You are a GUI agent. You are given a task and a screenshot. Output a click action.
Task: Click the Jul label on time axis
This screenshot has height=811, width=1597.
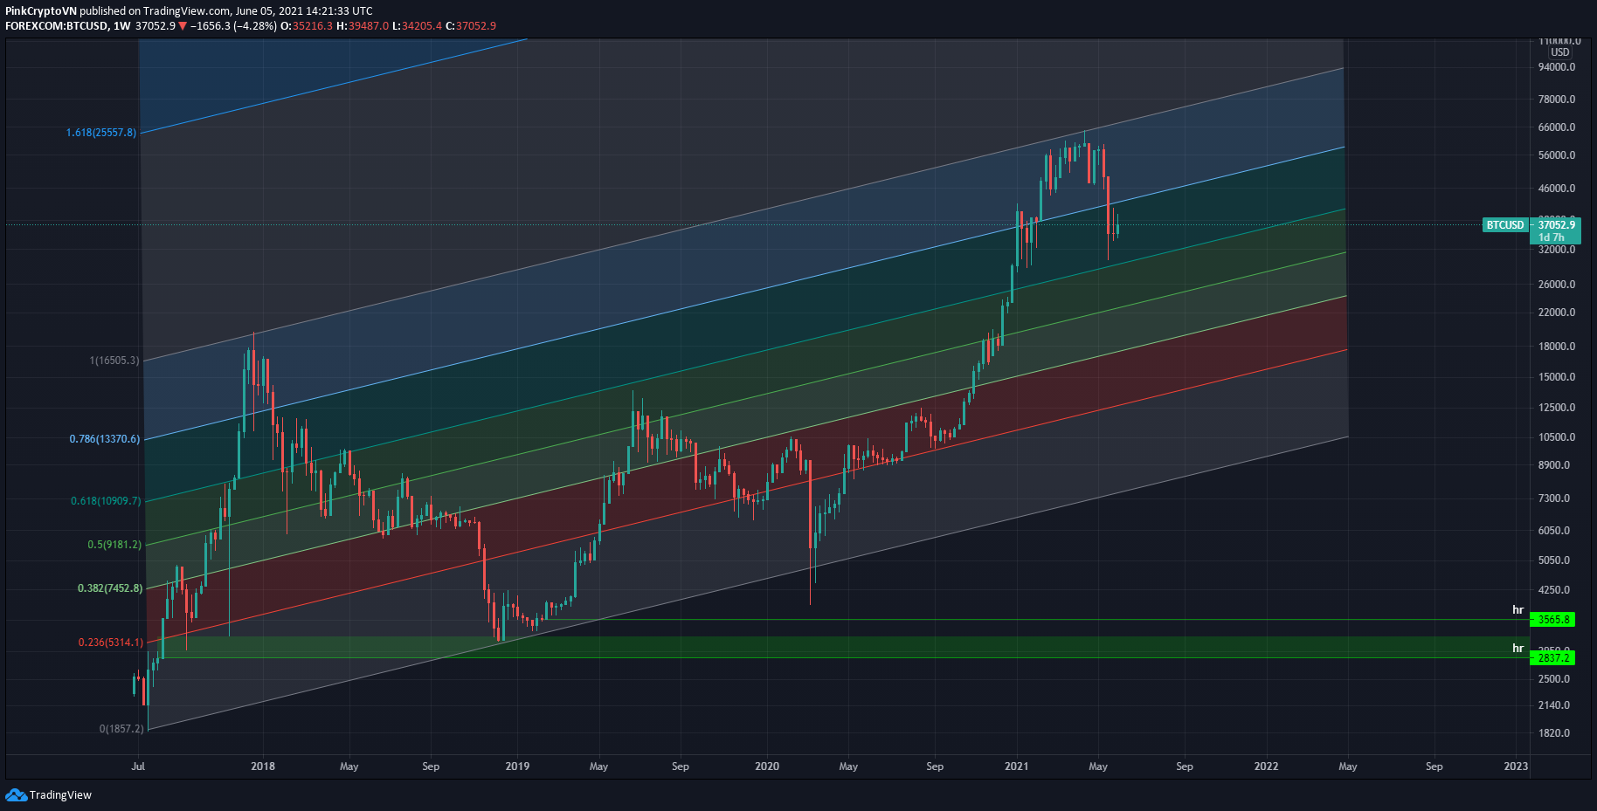(x=138, y=766)
